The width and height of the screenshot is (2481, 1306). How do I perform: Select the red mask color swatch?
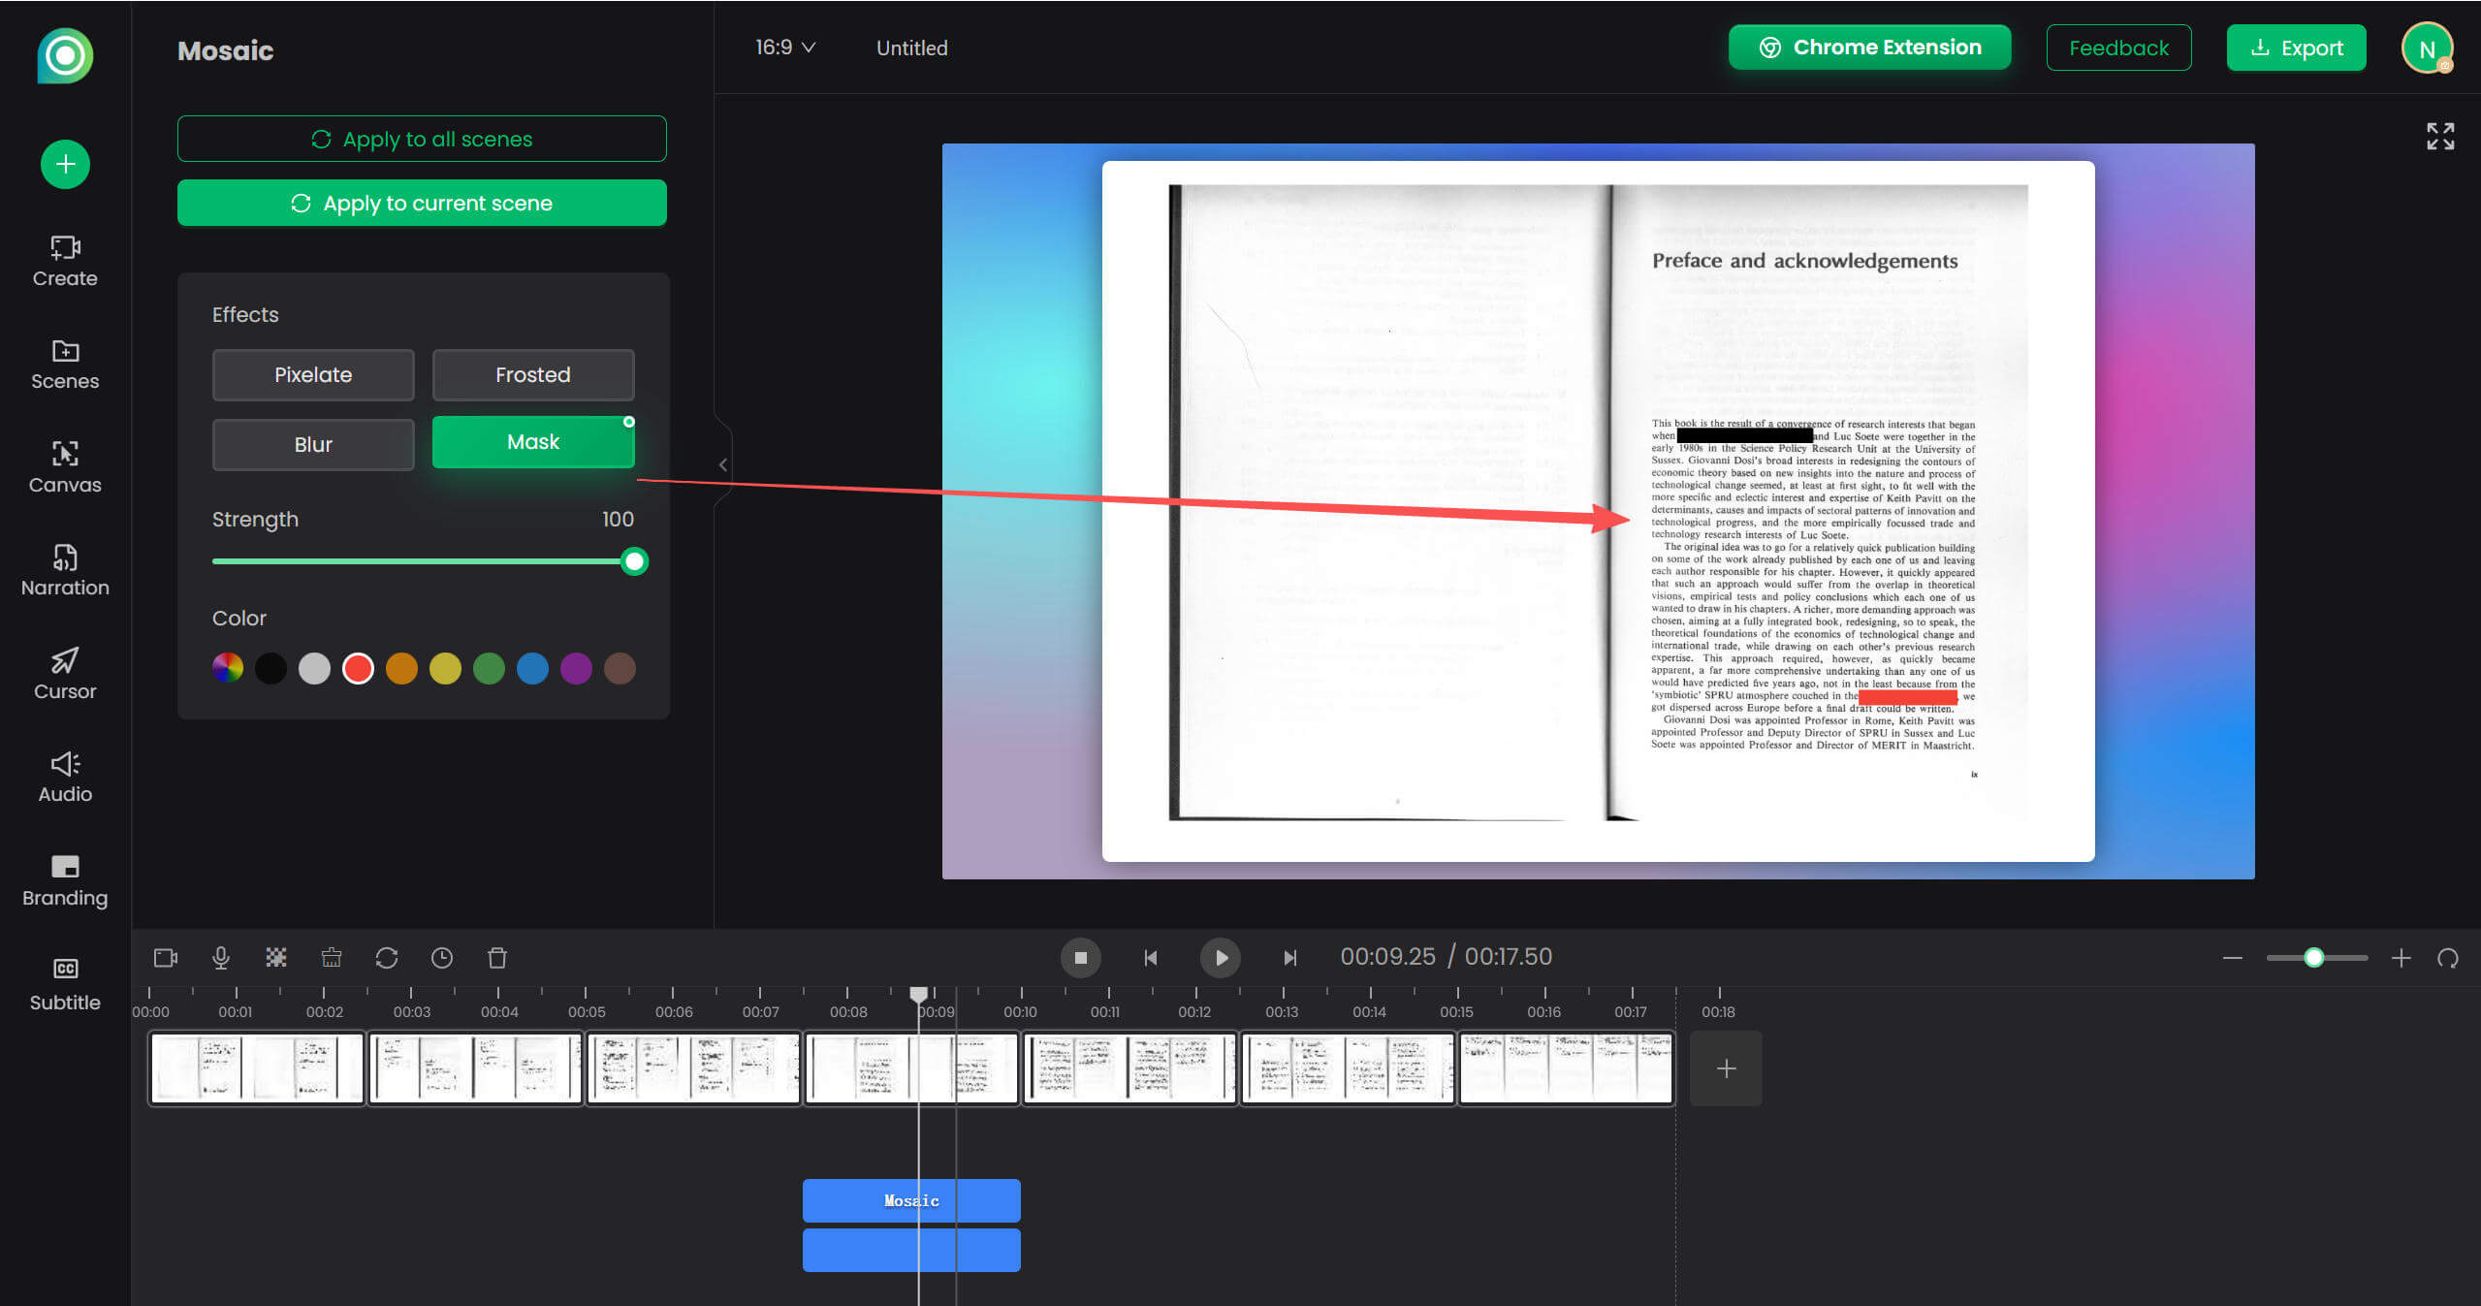358,668
